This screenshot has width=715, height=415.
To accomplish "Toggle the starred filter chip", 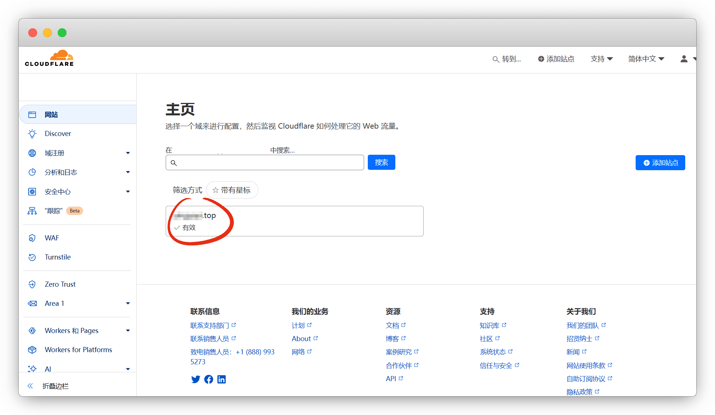I will [x=232, y=190].
